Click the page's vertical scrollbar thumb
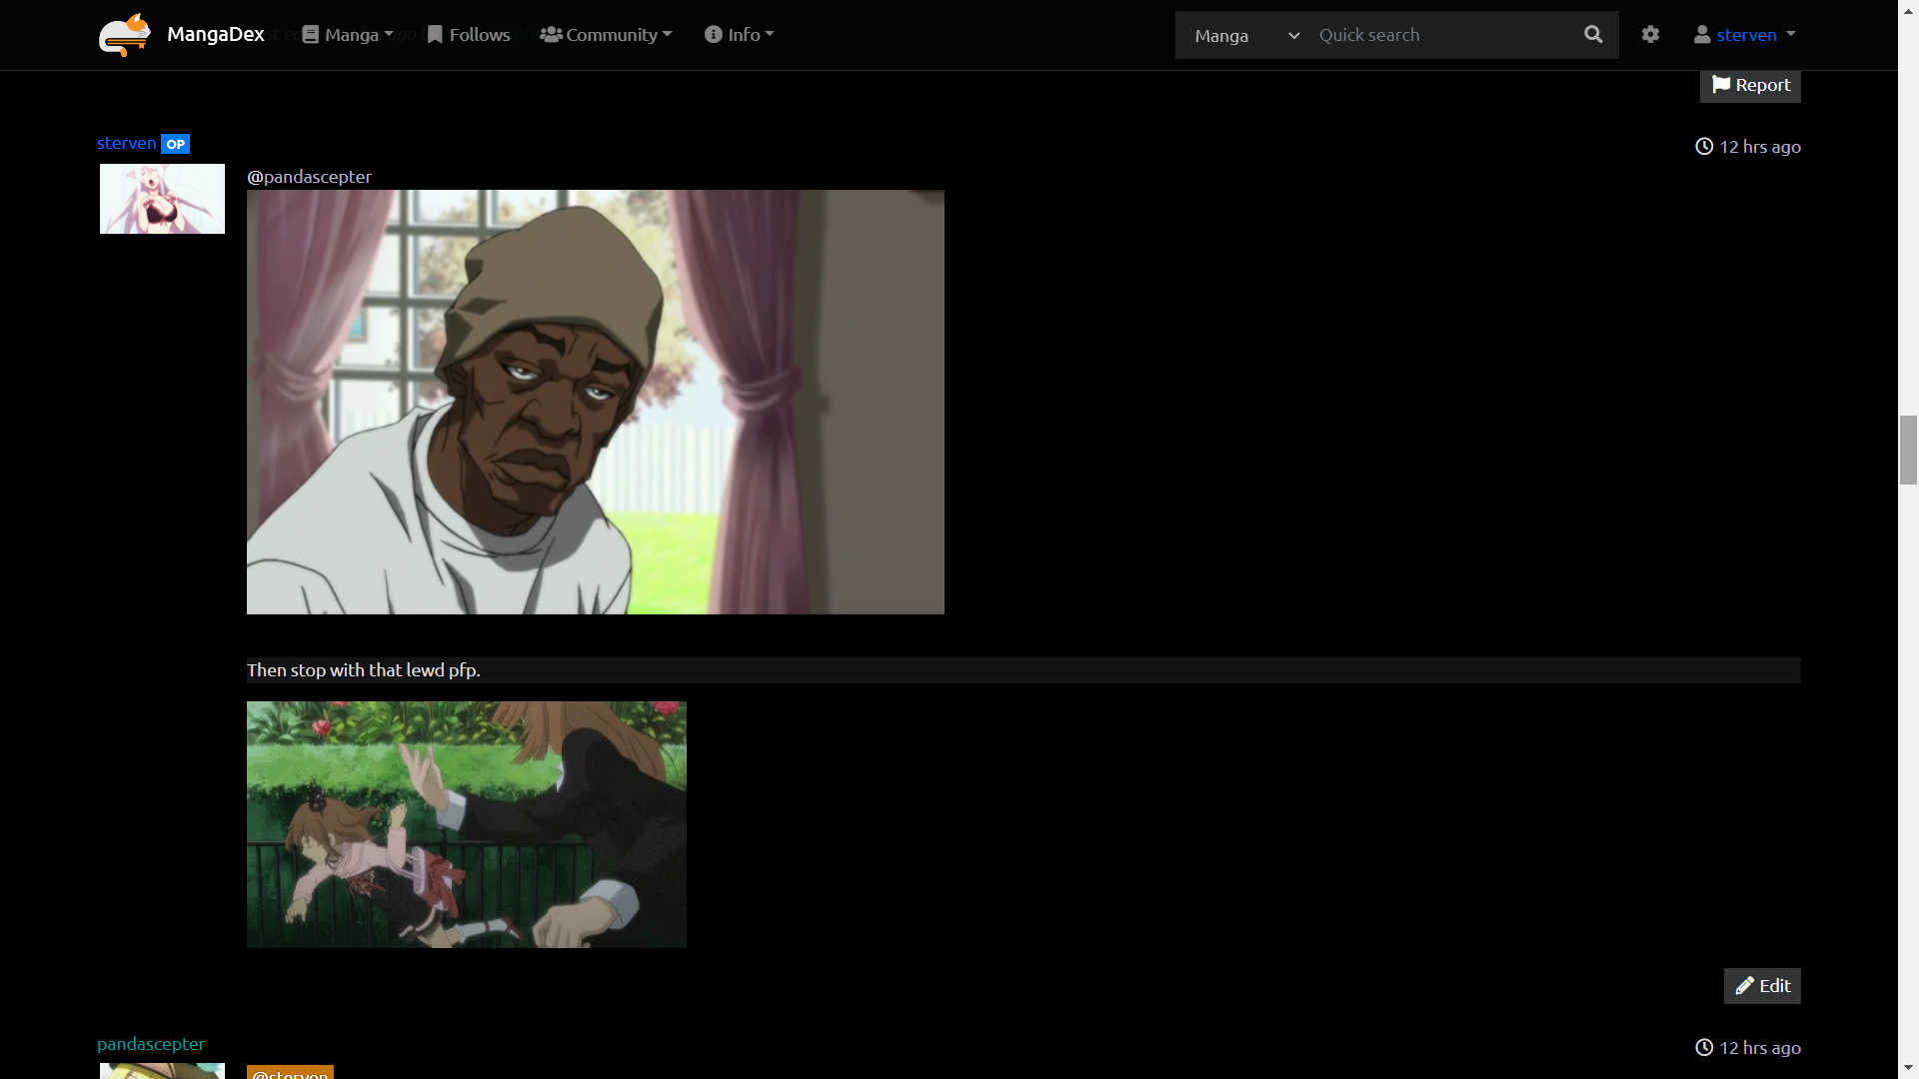This screenshot has height=1079, width=1919. [1908, 450]
